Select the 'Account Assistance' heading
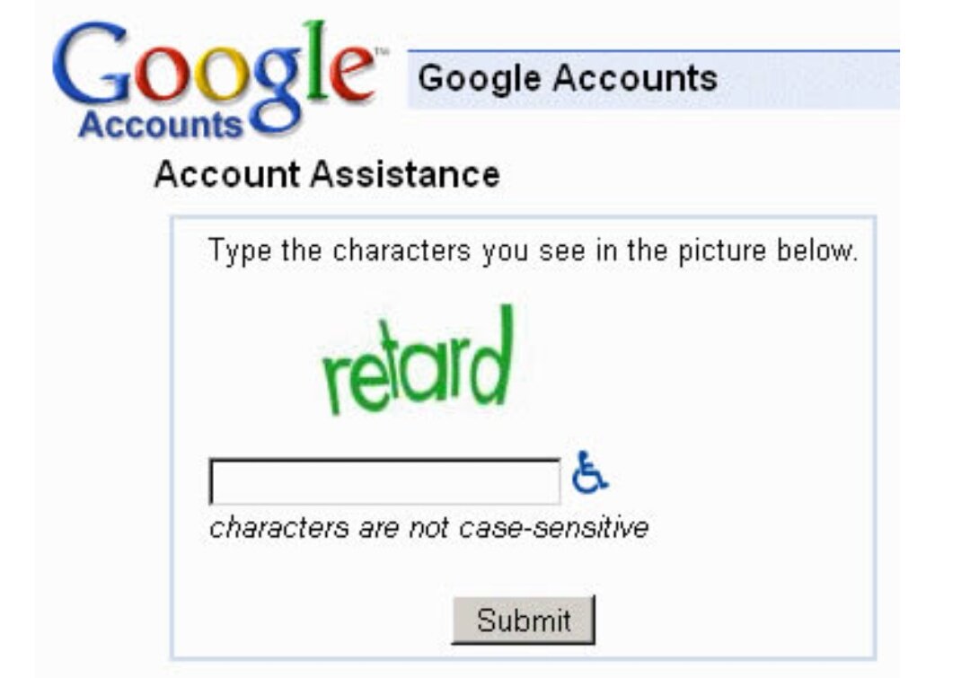The image size is (970, 678). click(x=330, y=174)
